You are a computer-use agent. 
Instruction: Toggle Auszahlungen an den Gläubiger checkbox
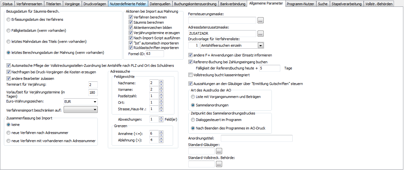tap(191, 84)
